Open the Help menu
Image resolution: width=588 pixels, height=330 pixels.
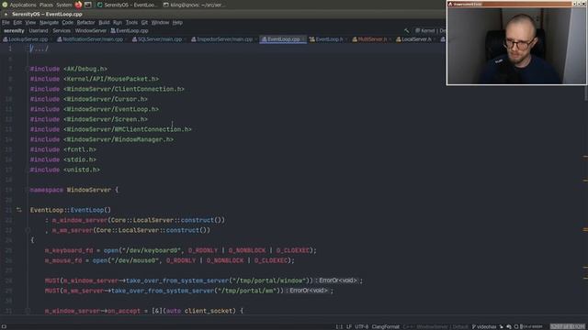tap(177, 22)
